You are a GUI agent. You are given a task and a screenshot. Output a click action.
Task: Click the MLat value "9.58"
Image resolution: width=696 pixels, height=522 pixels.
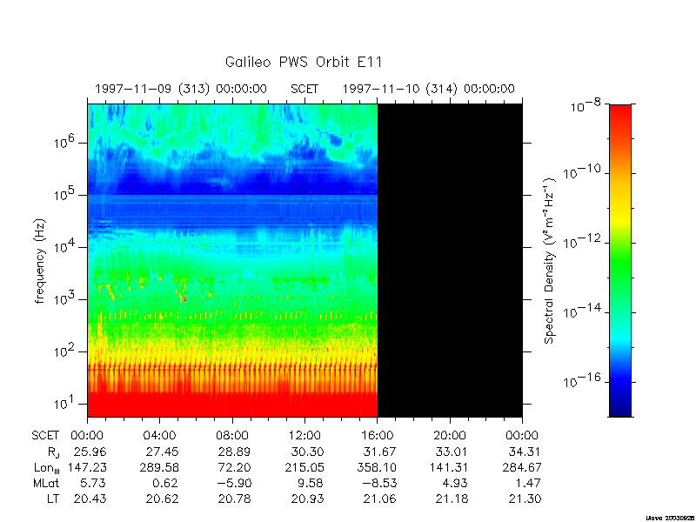[310, 483]
